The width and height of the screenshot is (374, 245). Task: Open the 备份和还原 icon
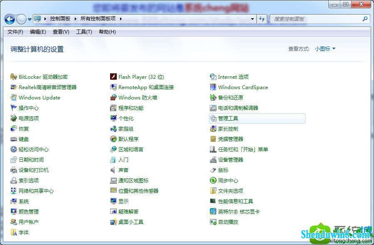point(213,97)
